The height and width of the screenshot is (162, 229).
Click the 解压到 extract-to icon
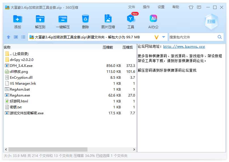tap(40, 19)
